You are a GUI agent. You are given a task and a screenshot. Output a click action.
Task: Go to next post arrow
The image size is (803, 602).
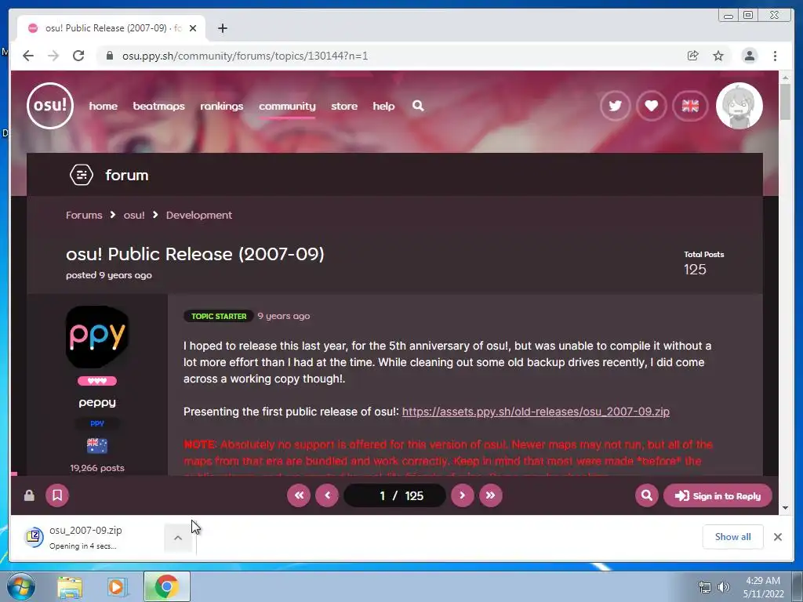[463, 495]
